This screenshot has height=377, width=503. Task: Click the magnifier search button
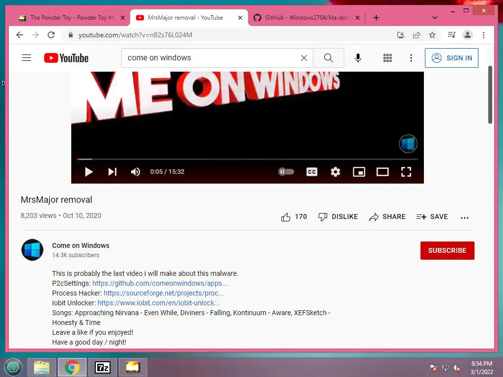coord(328,58)
